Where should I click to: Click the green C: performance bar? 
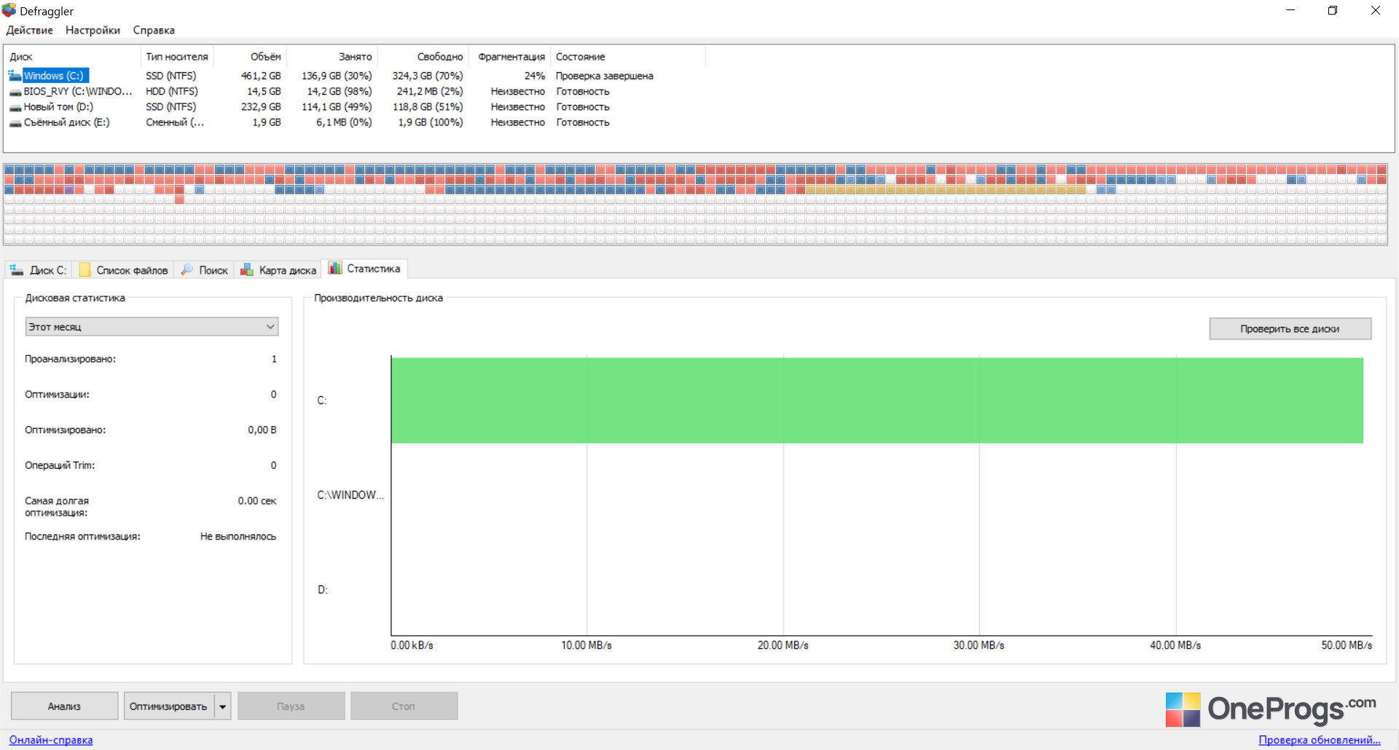(x=877, y=400)
